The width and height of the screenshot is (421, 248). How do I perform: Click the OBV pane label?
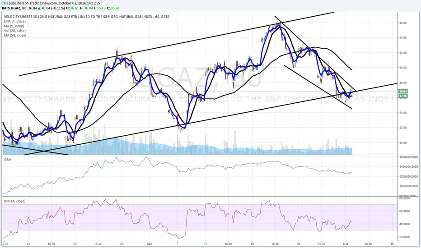7,160
